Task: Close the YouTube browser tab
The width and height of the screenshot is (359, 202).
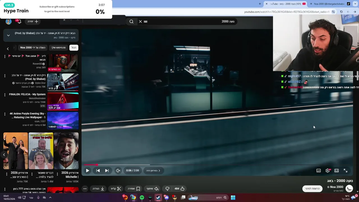Action: tap(266, 4)
